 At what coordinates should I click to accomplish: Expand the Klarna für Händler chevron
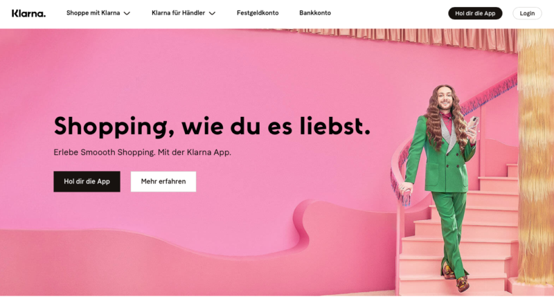click(x=212, y=13)
